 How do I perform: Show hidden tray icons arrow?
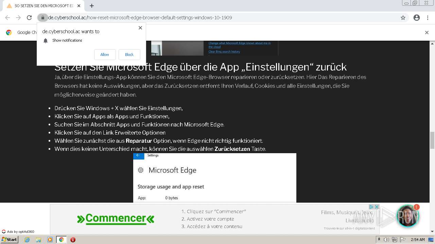tap(379, 240)
